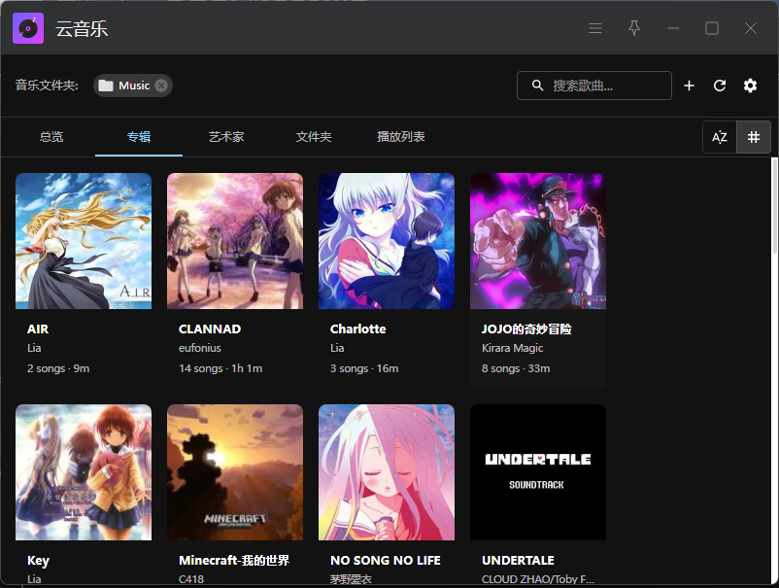Click '8 songs · 33m' text
This screenshot has width=779, height=588.
(516, 368)
